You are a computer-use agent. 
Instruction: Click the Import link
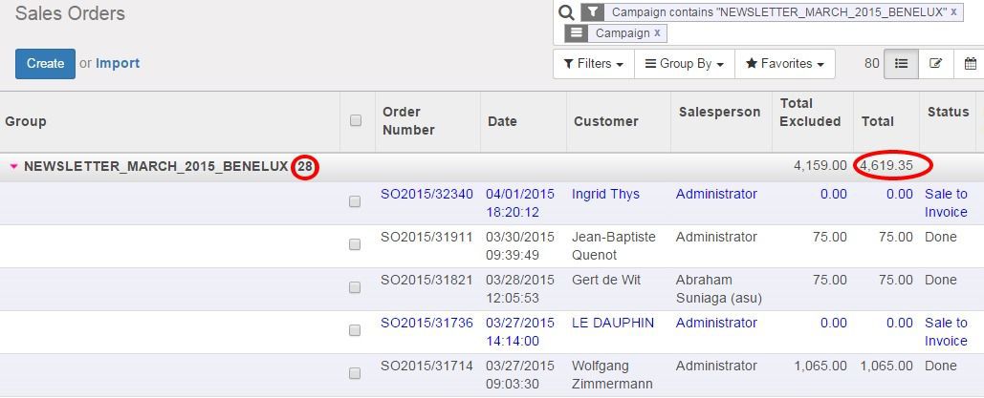coord(118,64)
